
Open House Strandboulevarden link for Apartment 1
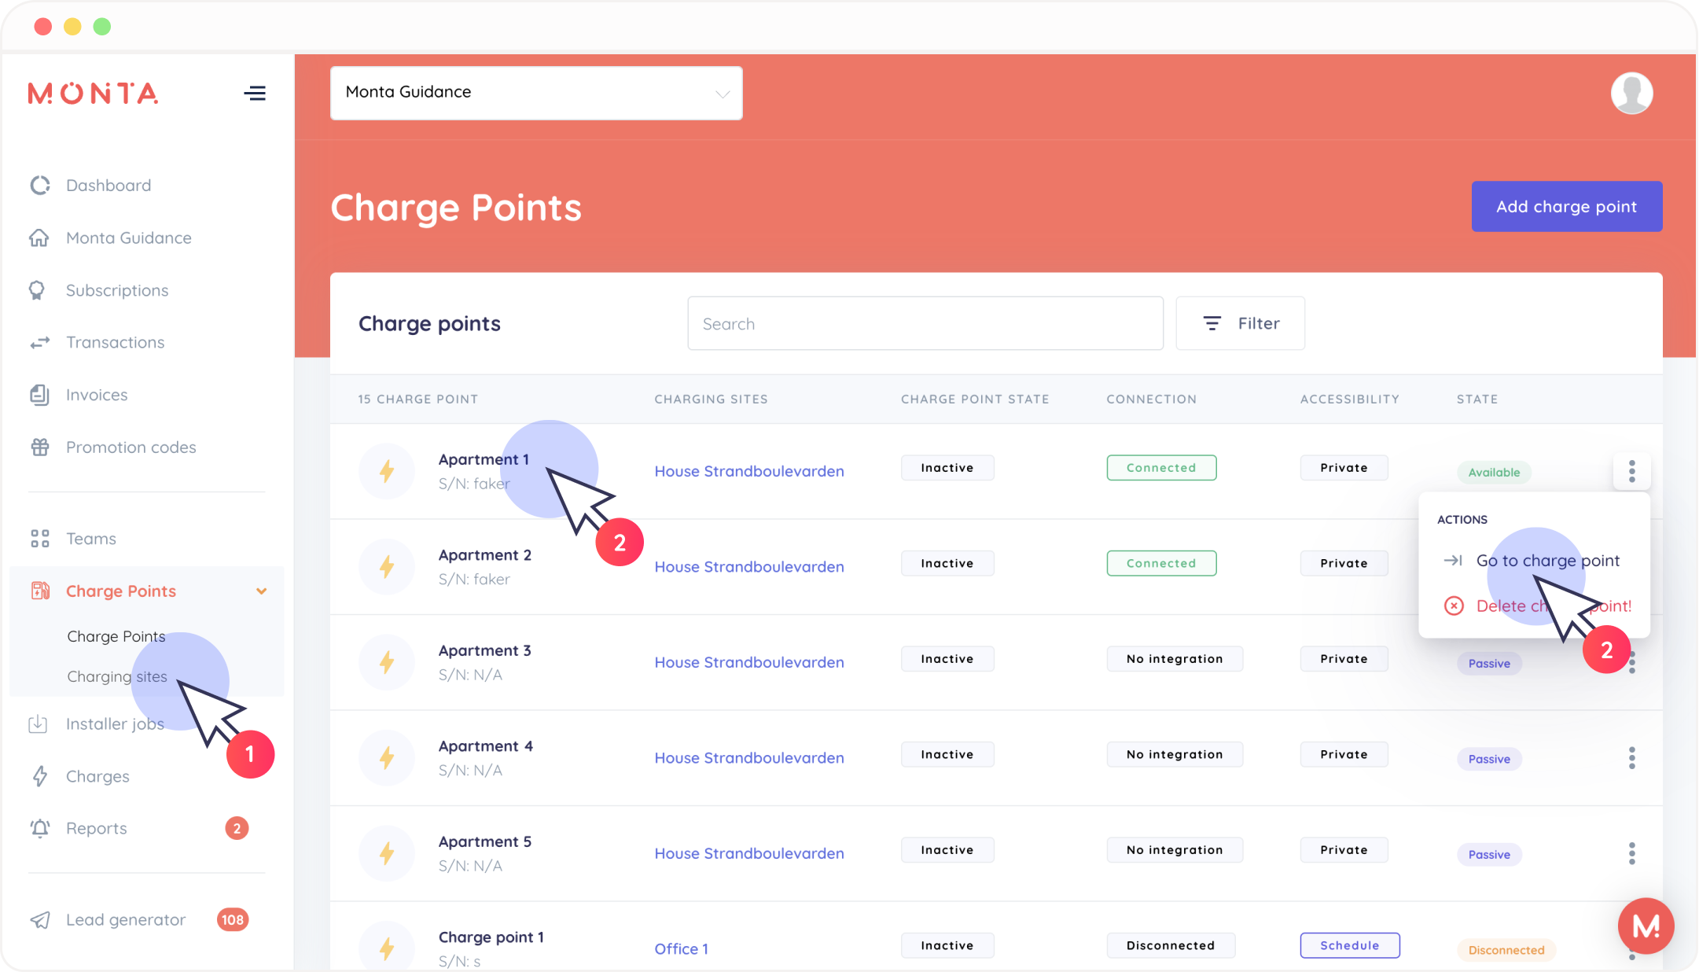click(x=749, y=471)
